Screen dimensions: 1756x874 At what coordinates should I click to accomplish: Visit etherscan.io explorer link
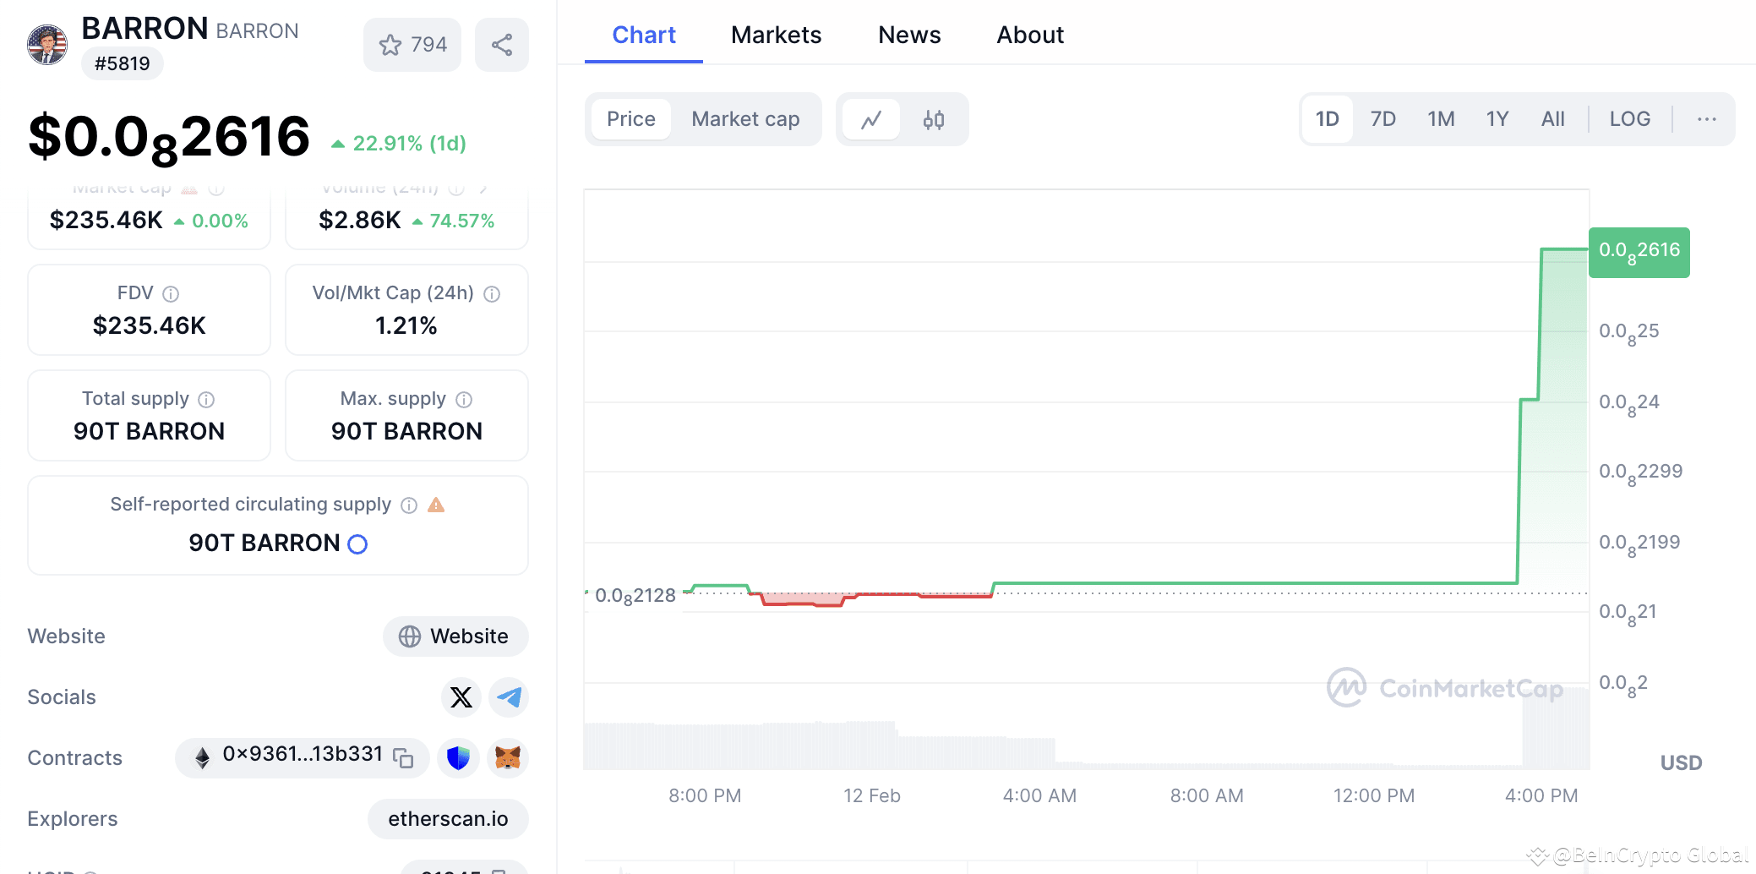(x=448, y=818)
